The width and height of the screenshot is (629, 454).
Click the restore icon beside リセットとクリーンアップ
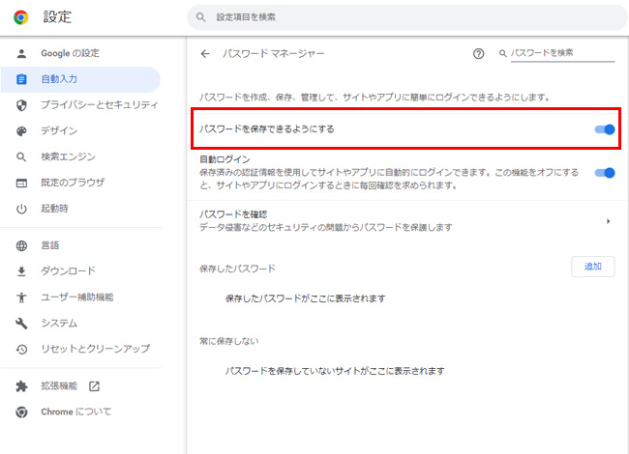(x=21, y=349)
